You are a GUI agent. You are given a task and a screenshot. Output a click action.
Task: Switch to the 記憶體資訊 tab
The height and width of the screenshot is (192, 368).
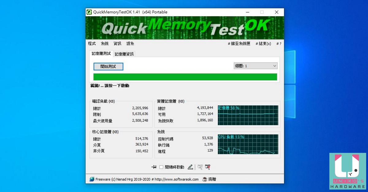[124, 54]
